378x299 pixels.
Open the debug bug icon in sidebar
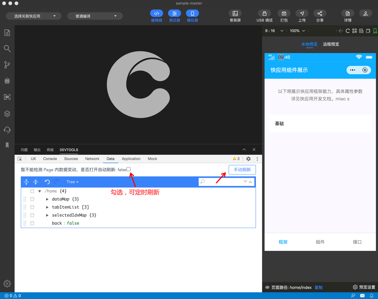pyautogui.click(x=7, y=81)
